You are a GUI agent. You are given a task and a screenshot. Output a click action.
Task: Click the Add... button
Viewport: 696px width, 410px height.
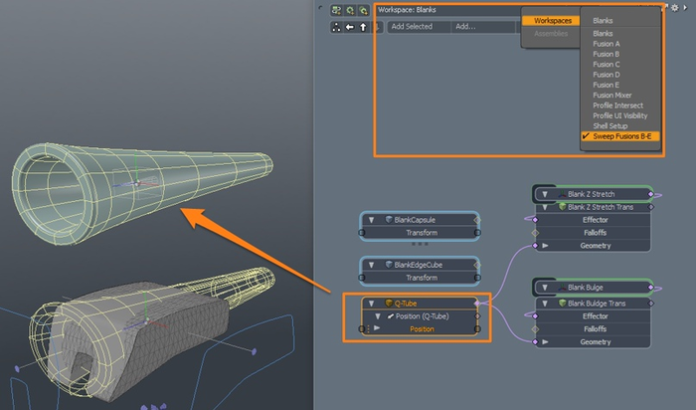tap(465, 27)
